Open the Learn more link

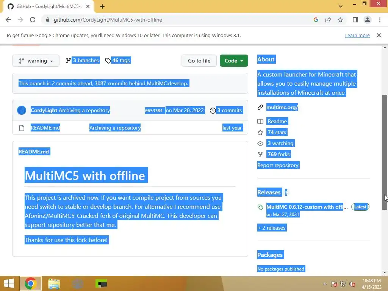[x=357, y=35]
